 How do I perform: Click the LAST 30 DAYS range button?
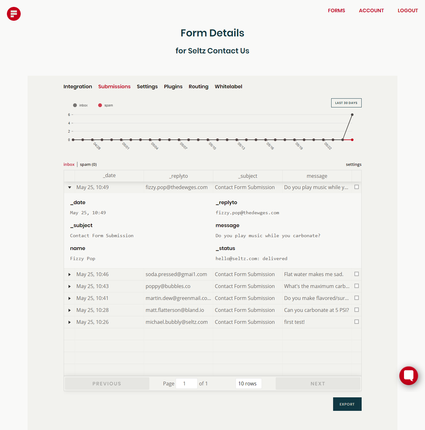tap(346, 103)
